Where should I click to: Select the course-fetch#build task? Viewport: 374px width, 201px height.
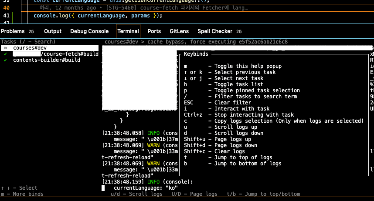click(x=70, y=54)
